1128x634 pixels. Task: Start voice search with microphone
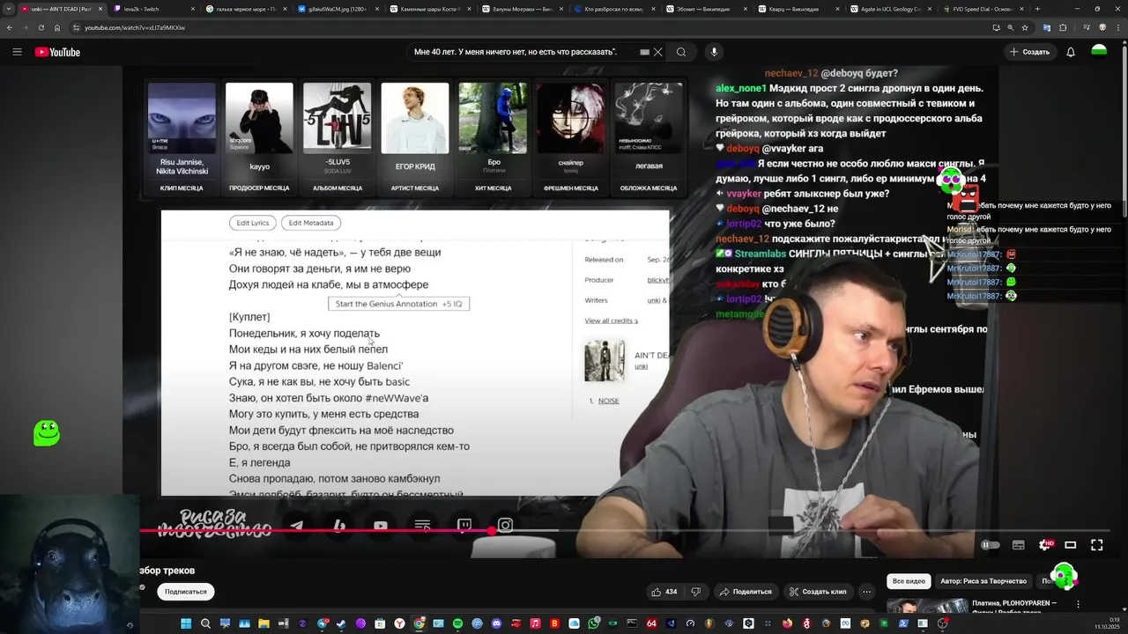[x=714, y=52]
